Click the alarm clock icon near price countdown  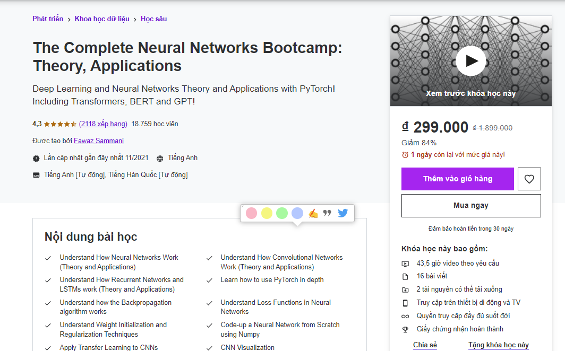point(404,154)
